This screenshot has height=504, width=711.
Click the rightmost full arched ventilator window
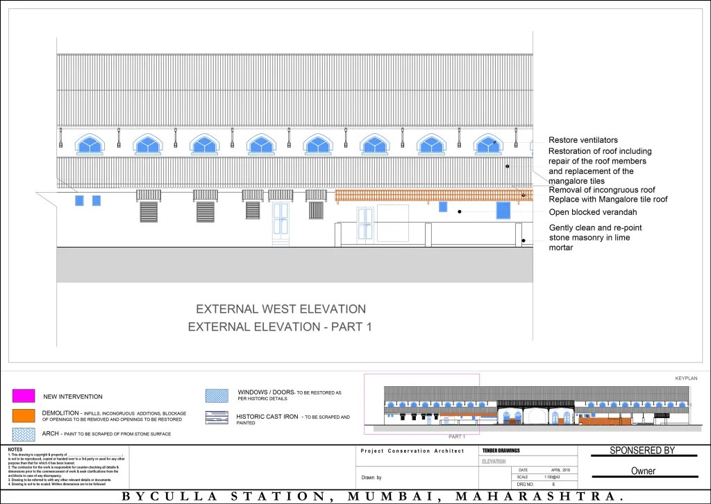[487, 144]
